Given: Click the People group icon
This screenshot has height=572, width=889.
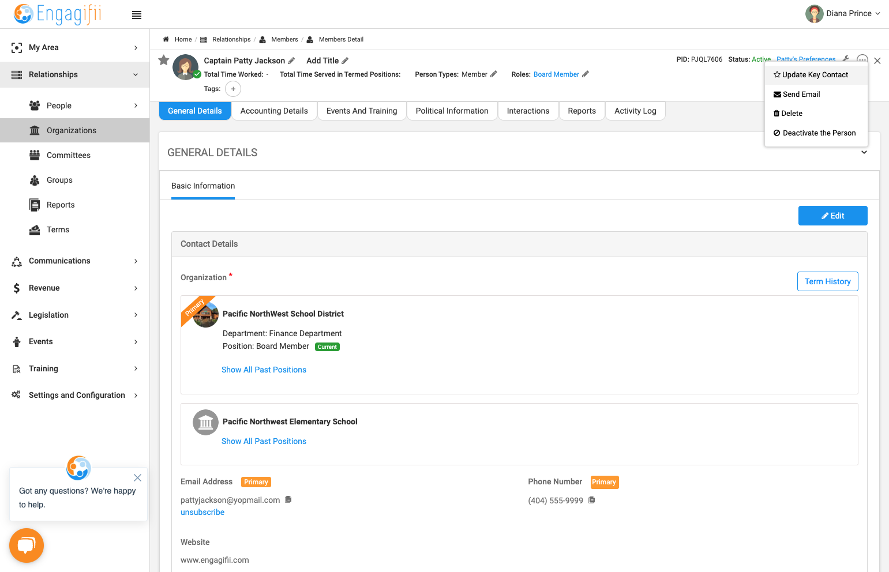Looking at the screenshot, I should (x=35, y=106).
